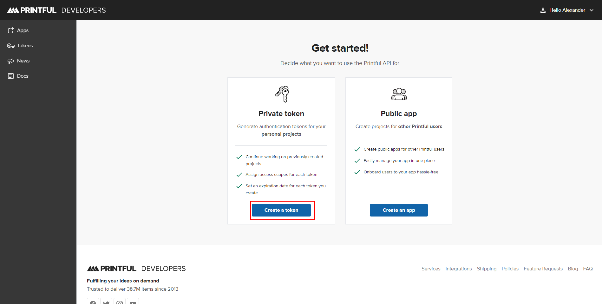Open the Blog footer link
The height and width of the screenshot is (304, 602).
tap(573, 269)
